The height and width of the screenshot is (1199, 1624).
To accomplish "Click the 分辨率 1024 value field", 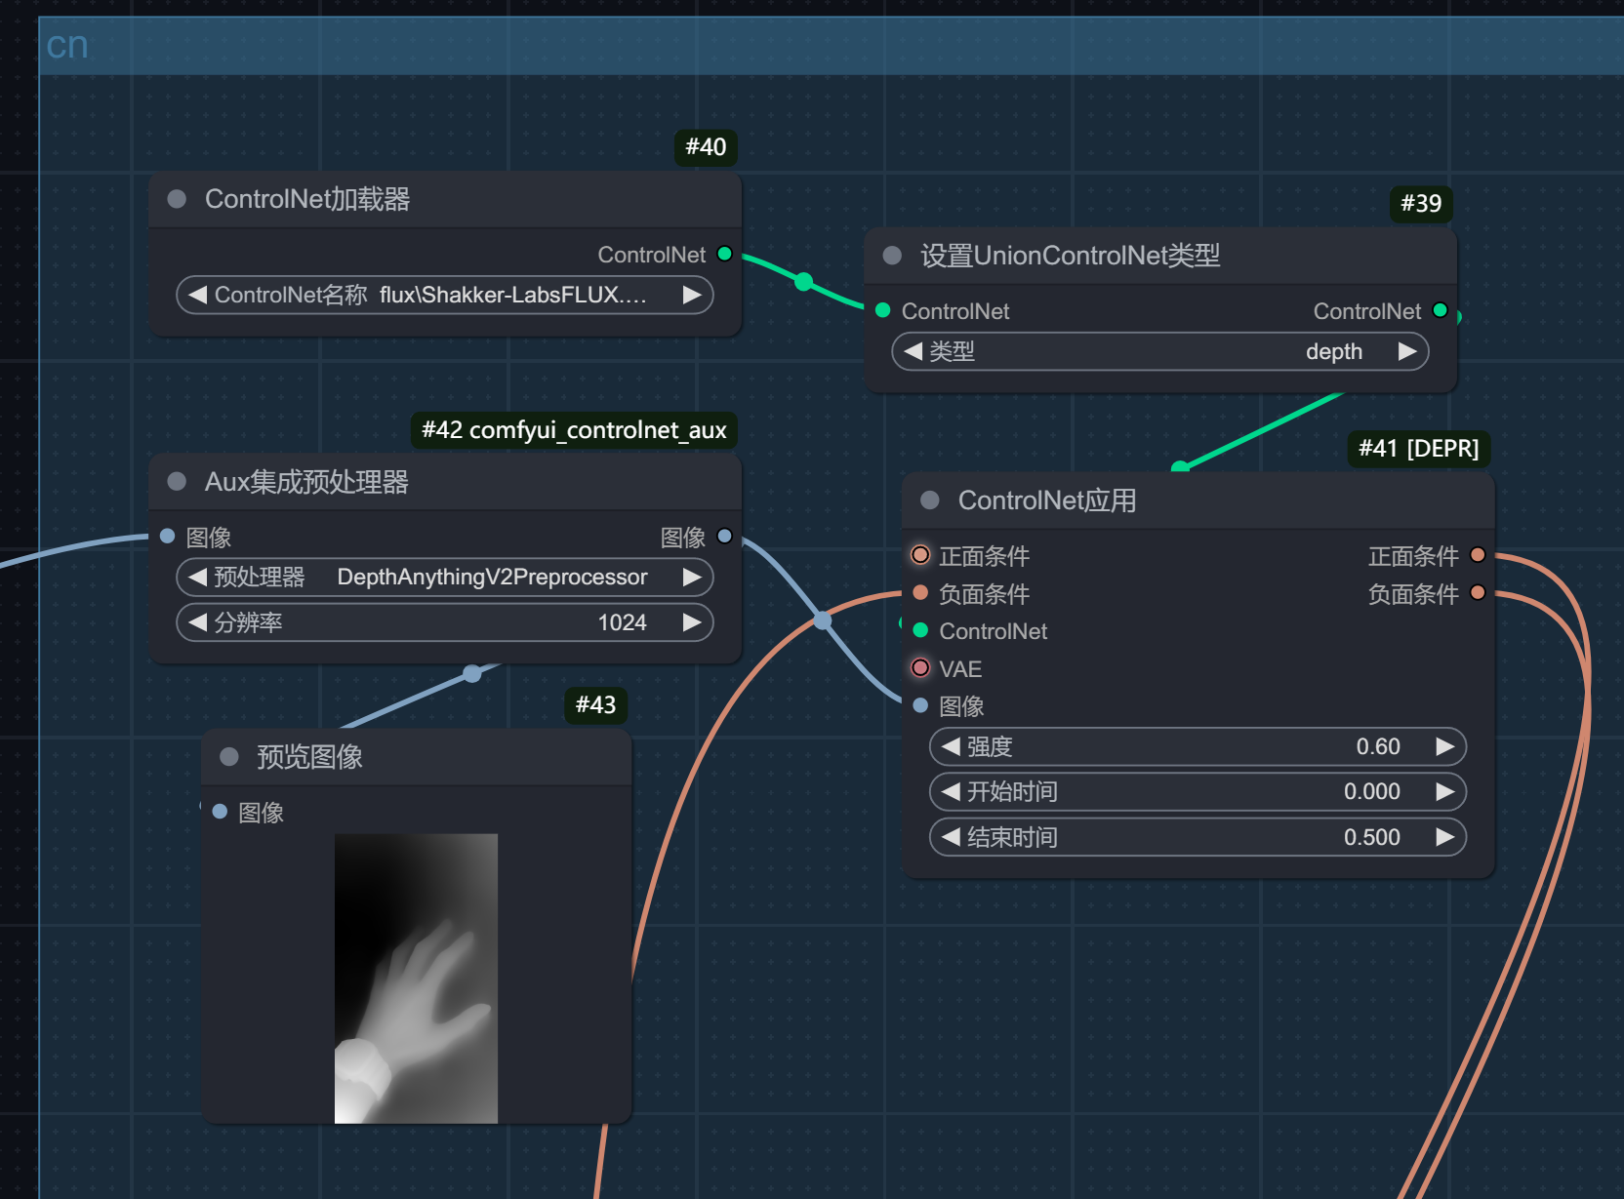I will pos(445,622).
